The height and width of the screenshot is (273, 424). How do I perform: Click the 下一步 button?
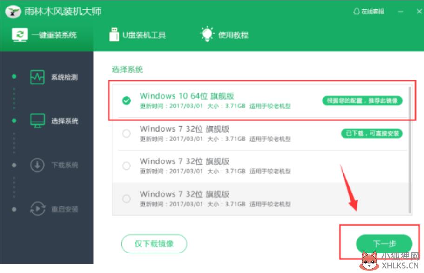click(x=384, y=244)
